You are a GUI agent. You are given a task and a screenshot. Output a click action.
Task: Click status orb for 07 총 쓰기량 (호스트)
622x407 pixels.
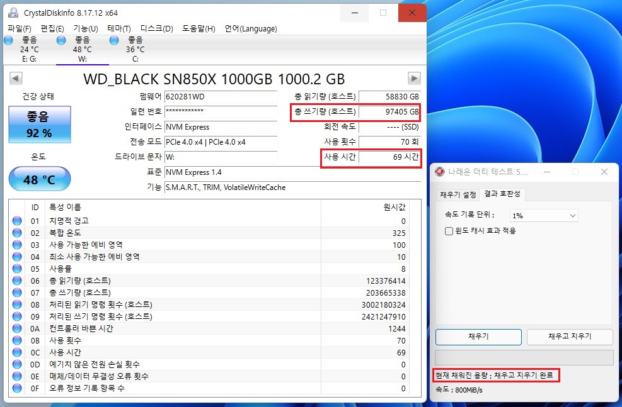pyautogui.click(x=17, y=293)
